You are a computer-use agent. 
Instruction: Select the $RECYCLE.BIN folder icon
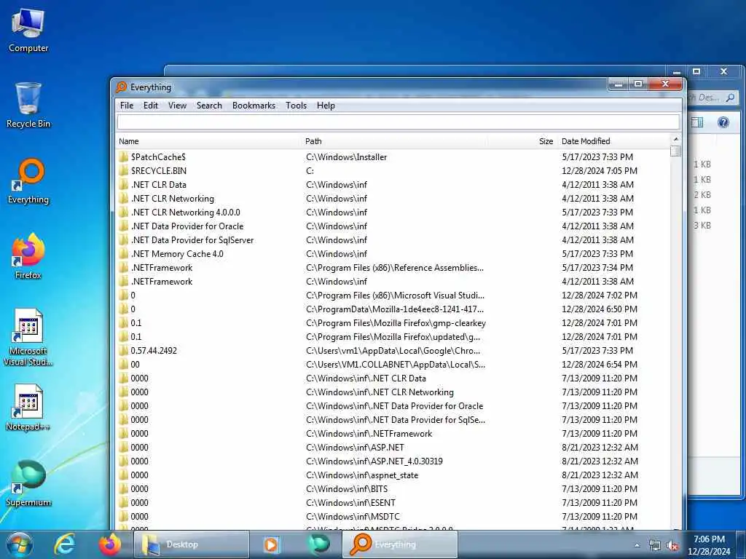(x=124, y=170)
